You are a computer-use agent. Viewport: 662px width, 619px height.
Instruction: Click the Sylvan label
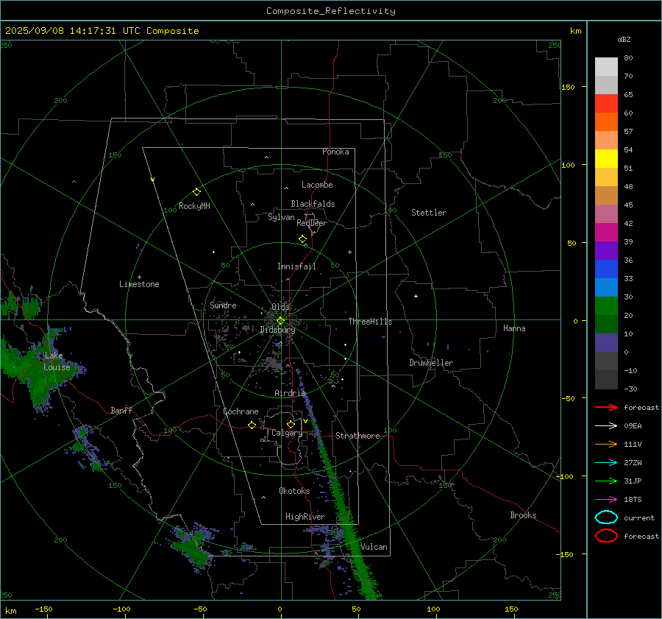pyautogui.click(x=281, y=217)
